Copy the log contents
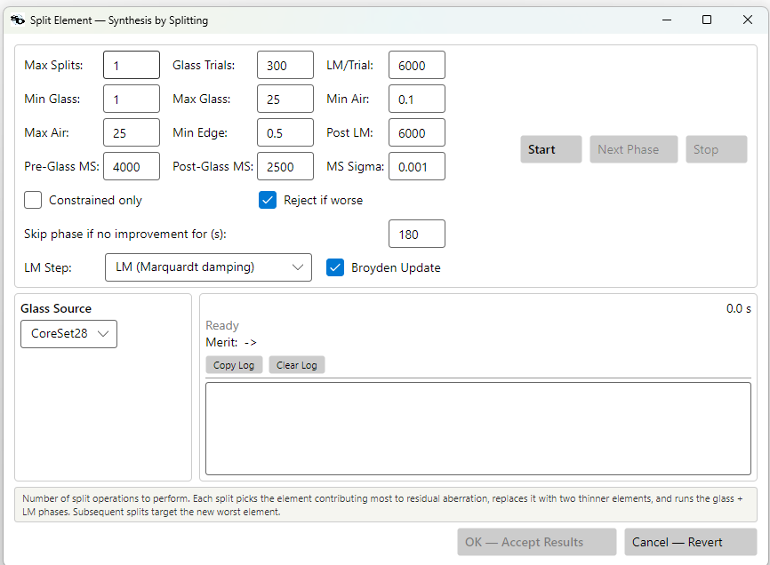The image size is (770, 565). [234, 365]
